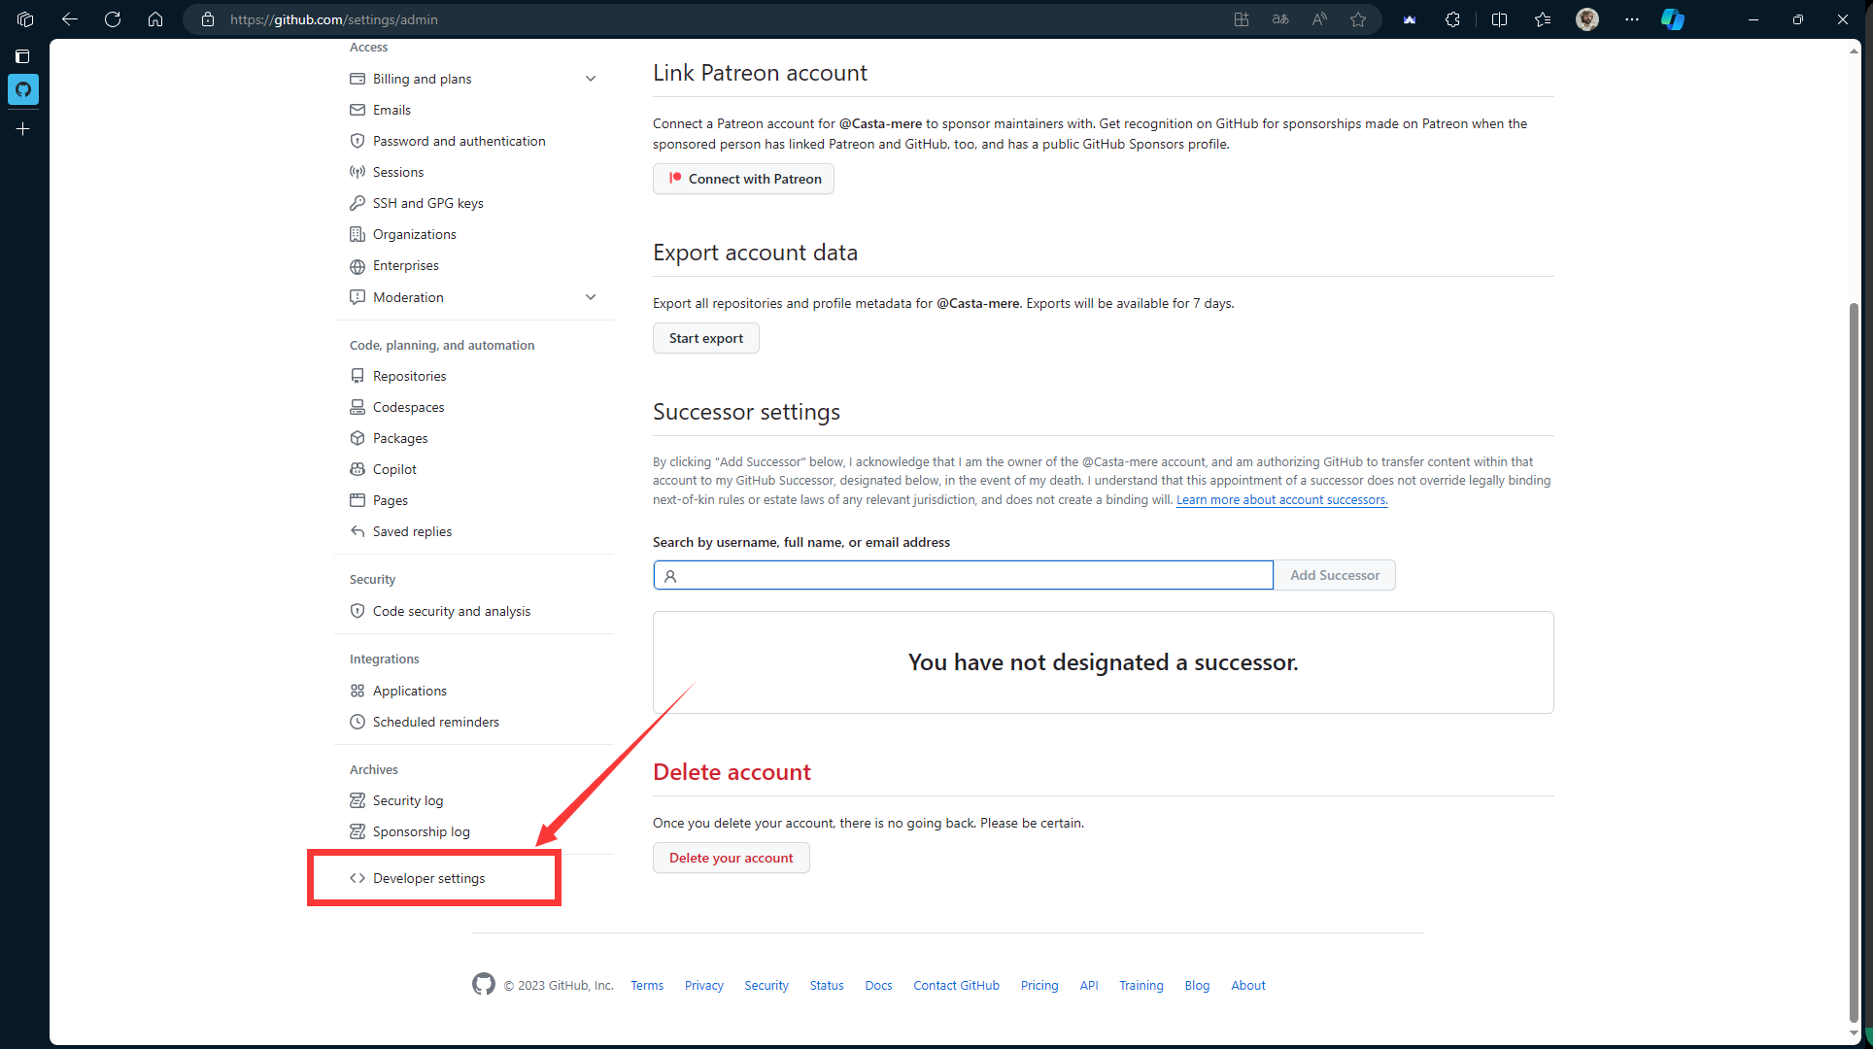Screen dimensions: 1873x1049
Task: Open the favorites list icon
Action: tap(1543, 19)
